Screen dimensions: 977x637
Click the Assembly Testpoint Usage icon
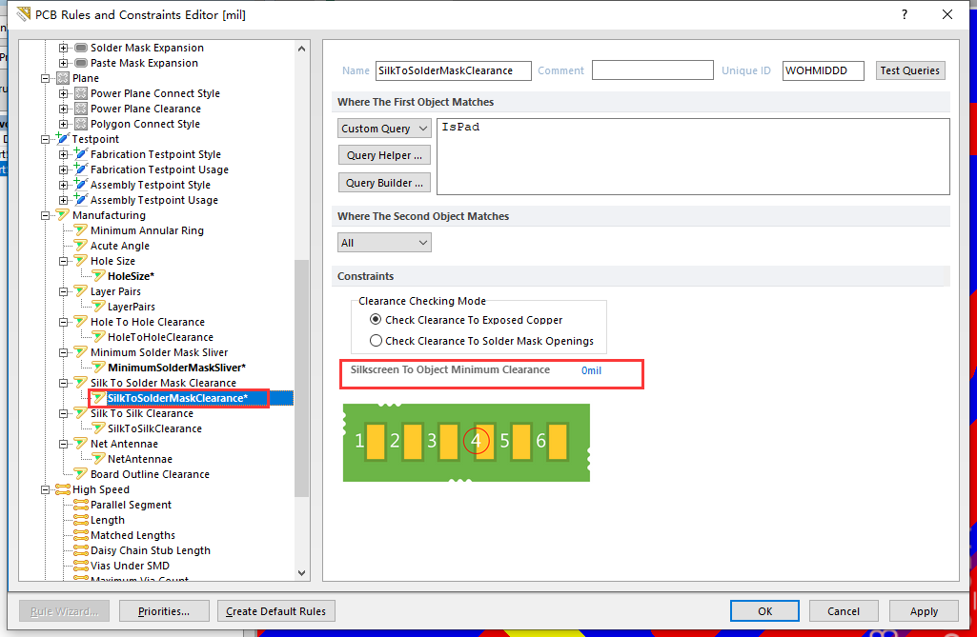[x=81, y=199]
